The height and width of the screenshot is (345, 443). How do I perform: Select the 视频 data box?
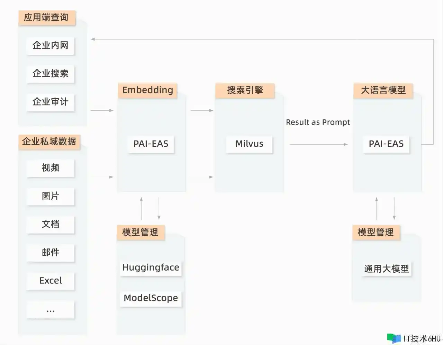(x=51, y=168)
